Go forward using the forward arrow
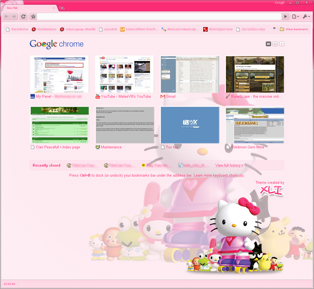314x289 pixels. [13, 16]
